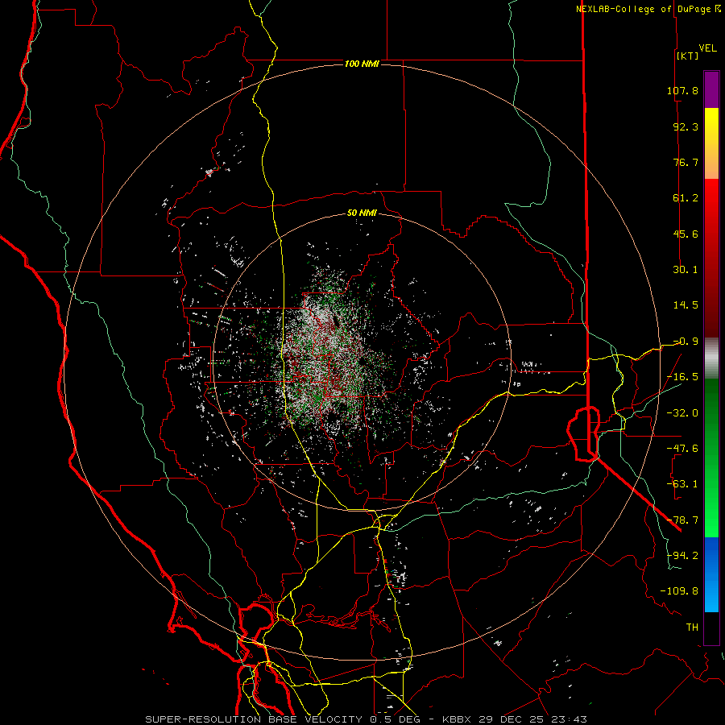This screenshot has height=725, width=725.
Task: Click the '29 DEC 25 23:43' timestamp
Action: coord(532,719)
